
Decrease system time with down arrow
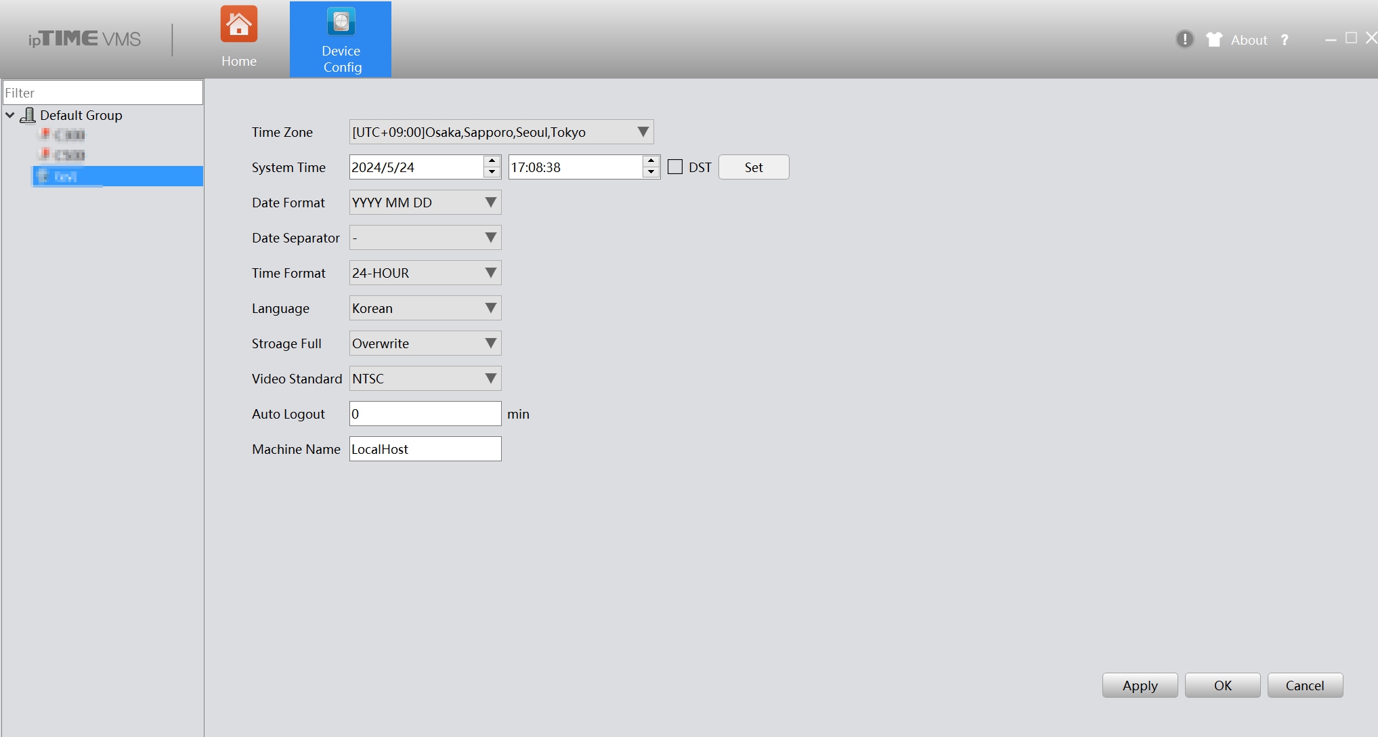tap(651, 173)
